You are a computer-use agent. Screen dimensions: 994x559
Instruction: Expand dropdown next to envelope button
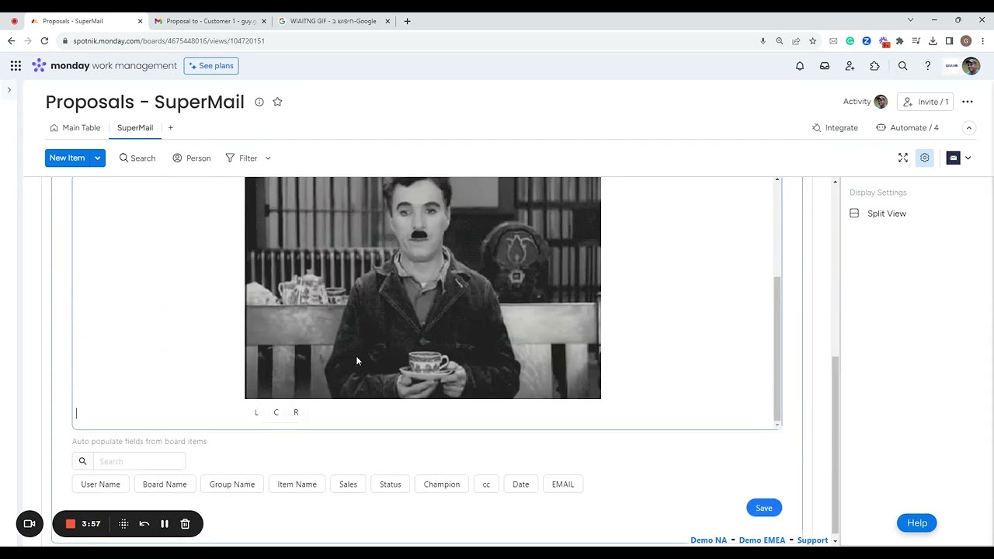968,158
